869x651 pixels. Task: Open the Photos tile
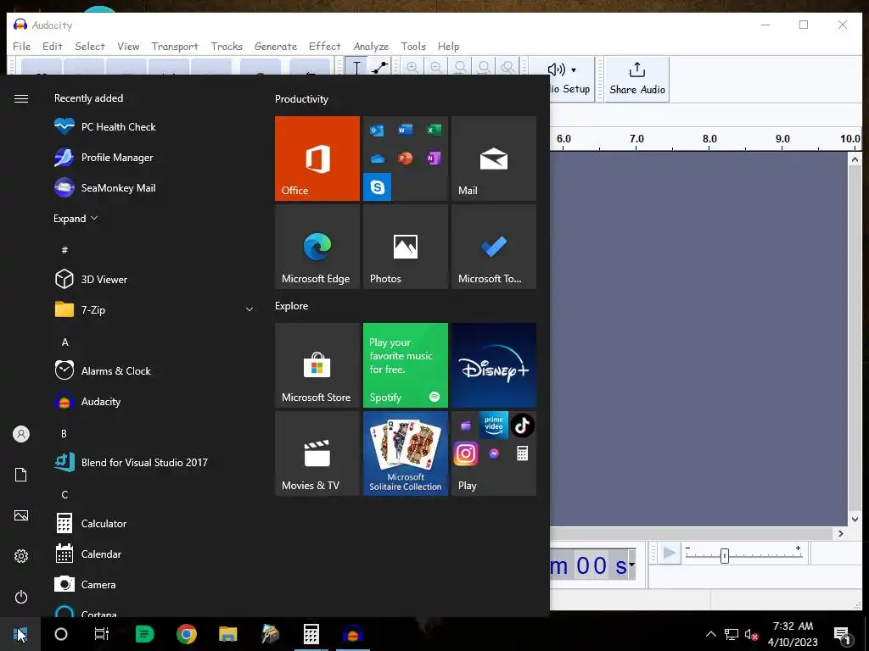click(406, 247)
